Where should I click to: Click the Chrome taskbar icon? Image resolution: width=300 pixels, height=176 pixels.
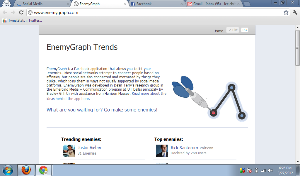(43, 170)
